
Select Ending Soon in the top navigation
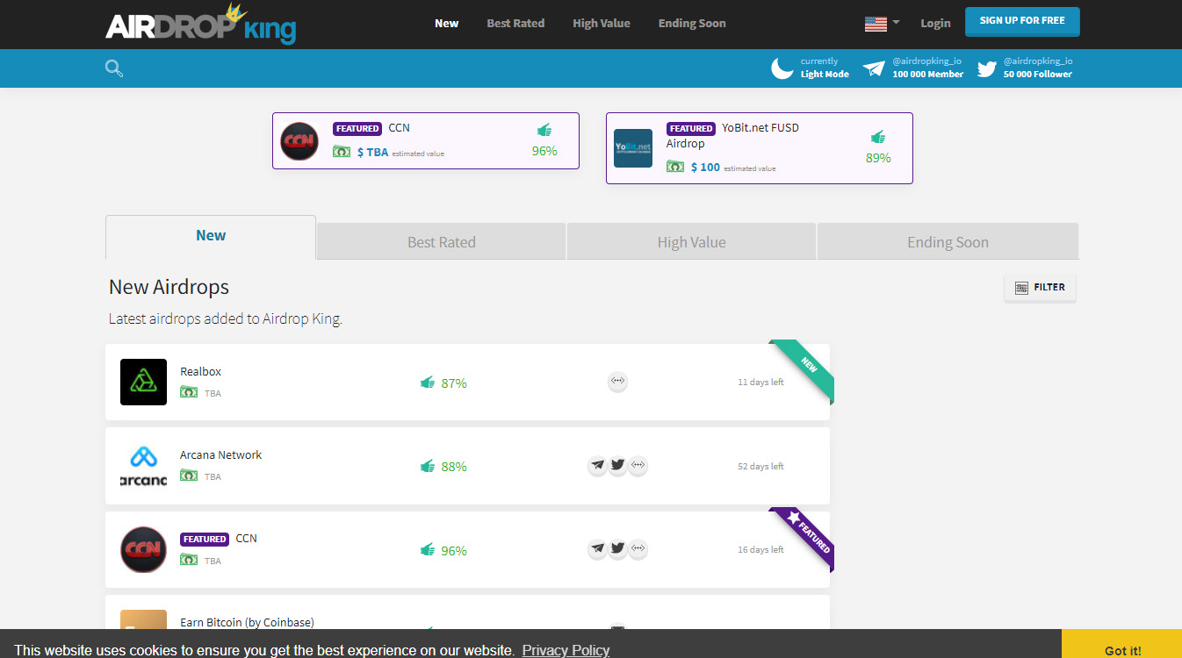tap(692, 24)
